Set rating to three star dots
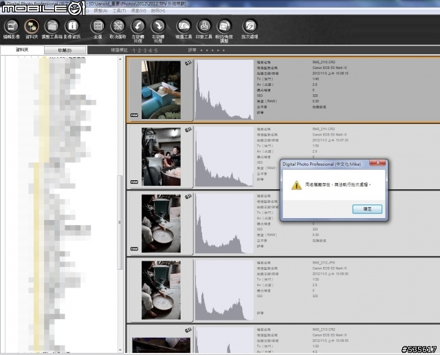The image size is (440, 355). click(x=212, y=50)
